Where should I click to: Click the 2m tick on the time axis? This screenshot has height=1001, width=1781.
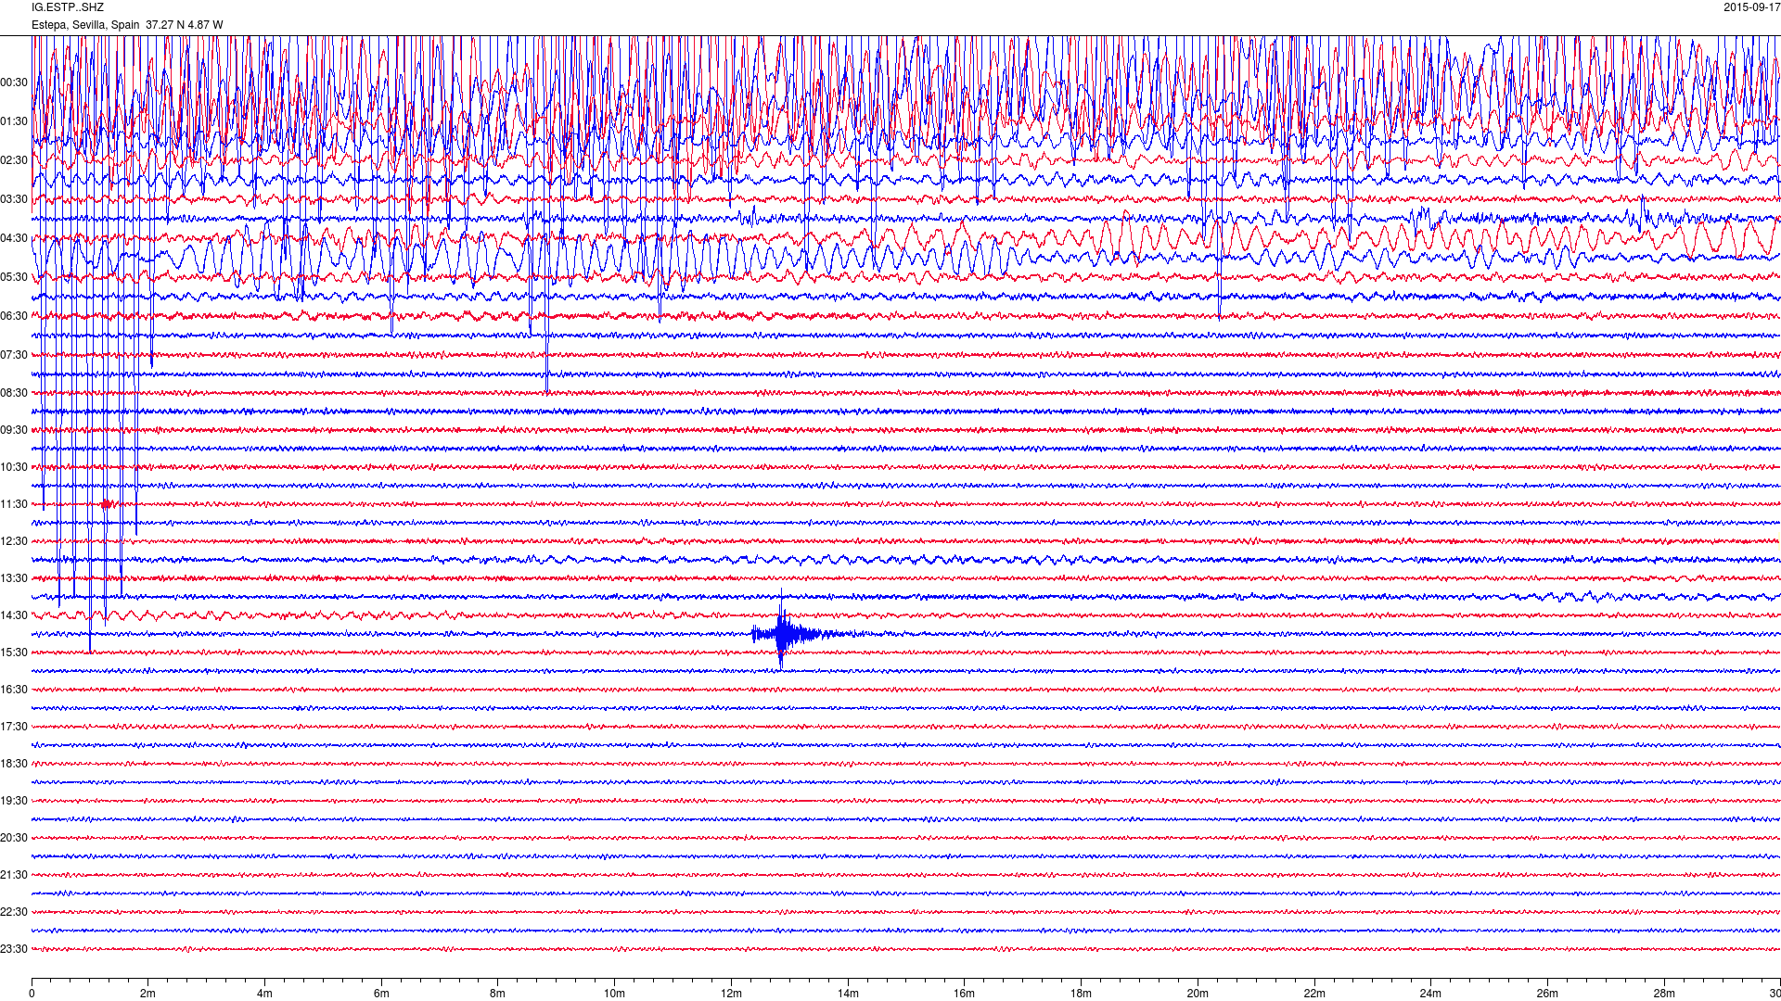(x=148, y=994)
